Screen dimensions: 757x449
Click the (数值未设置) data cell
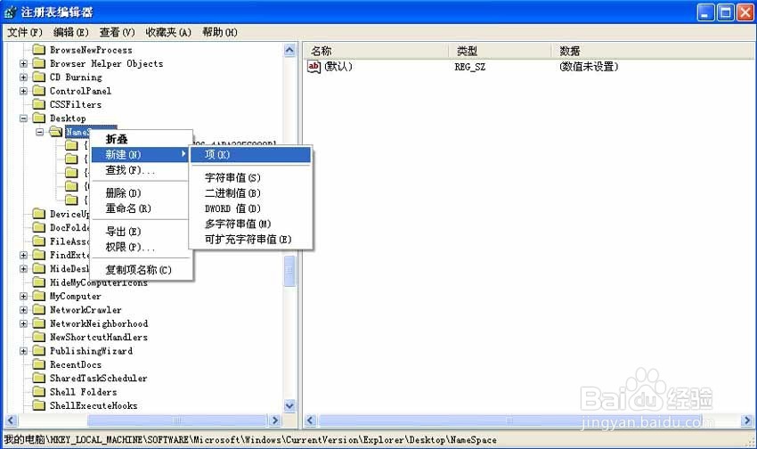click(589, 67)
